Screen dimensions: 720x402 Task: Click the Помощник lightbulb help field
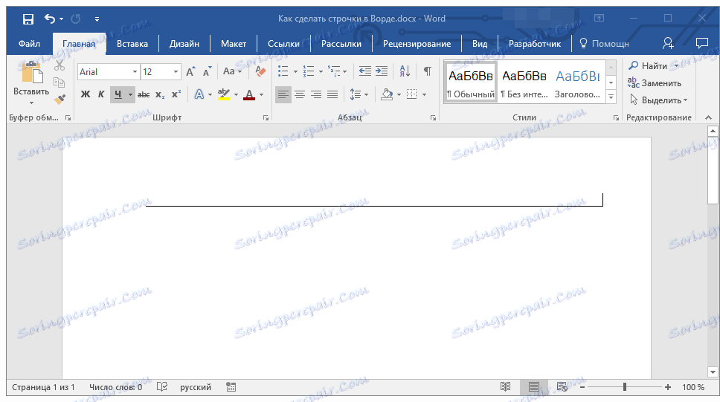(x=604, y=44)
